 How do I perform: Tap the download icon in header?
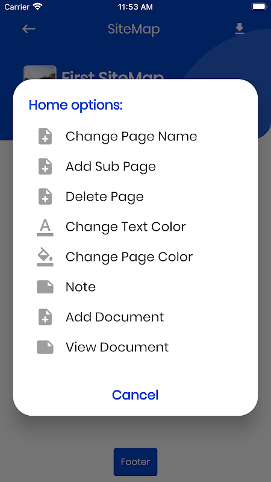239,29
